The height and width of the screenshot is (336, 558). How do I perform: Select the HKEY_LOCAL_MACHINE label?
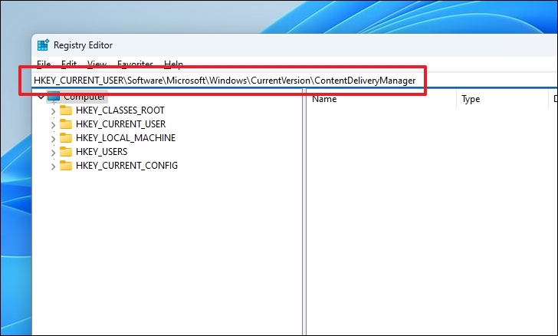click(x=126, y=138)
